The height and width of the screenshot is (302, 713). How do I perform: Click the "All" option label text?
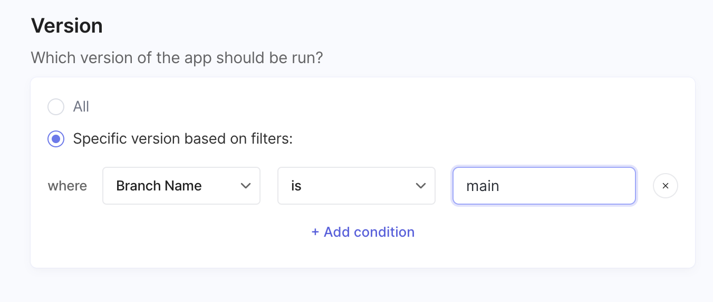(81, 107)
